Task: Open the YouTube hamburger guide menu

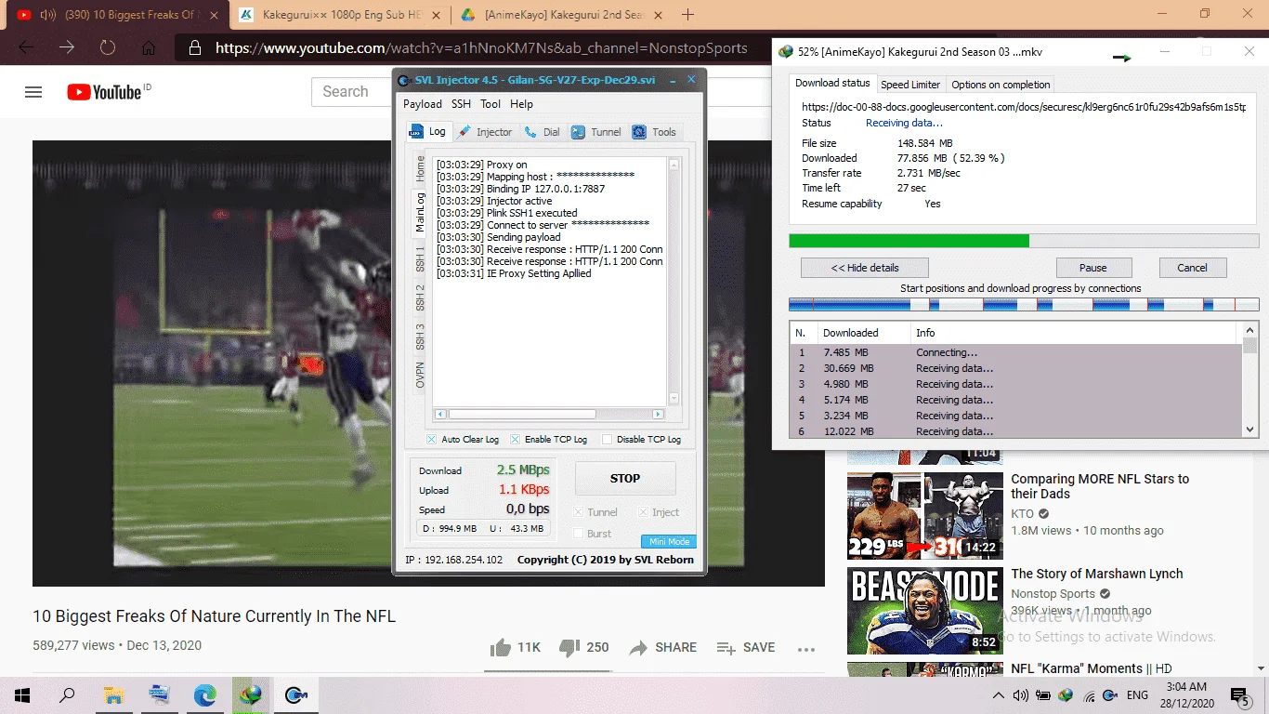Action: (x=33, y=92)
